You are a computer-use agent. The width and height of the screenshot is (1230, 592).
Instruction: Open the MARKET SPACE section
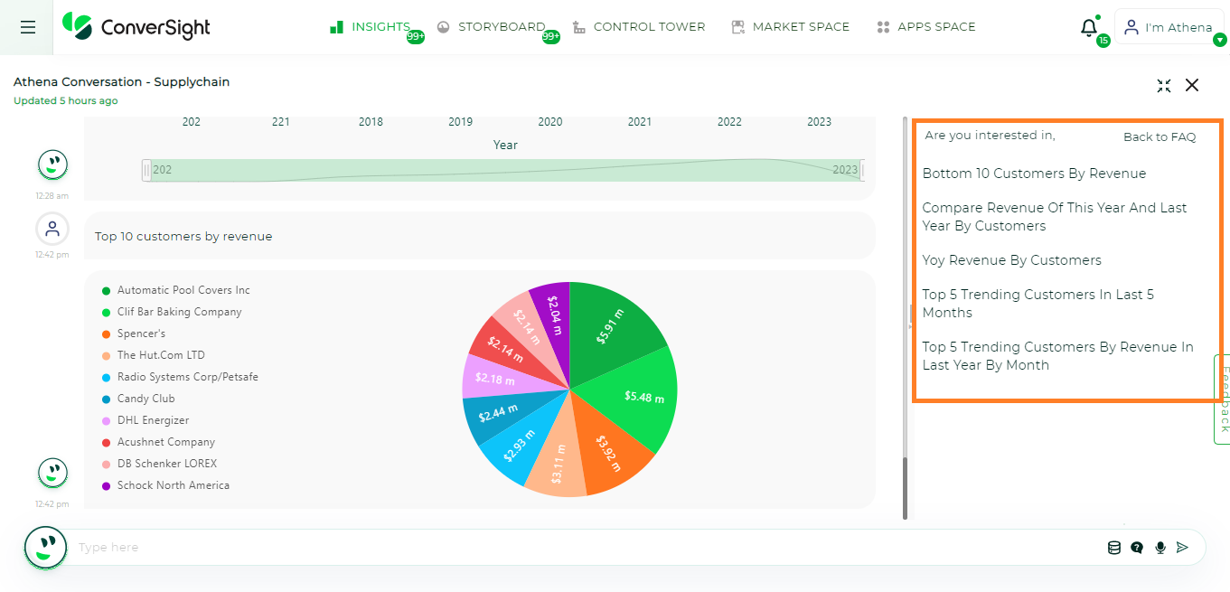click(801, 26)
